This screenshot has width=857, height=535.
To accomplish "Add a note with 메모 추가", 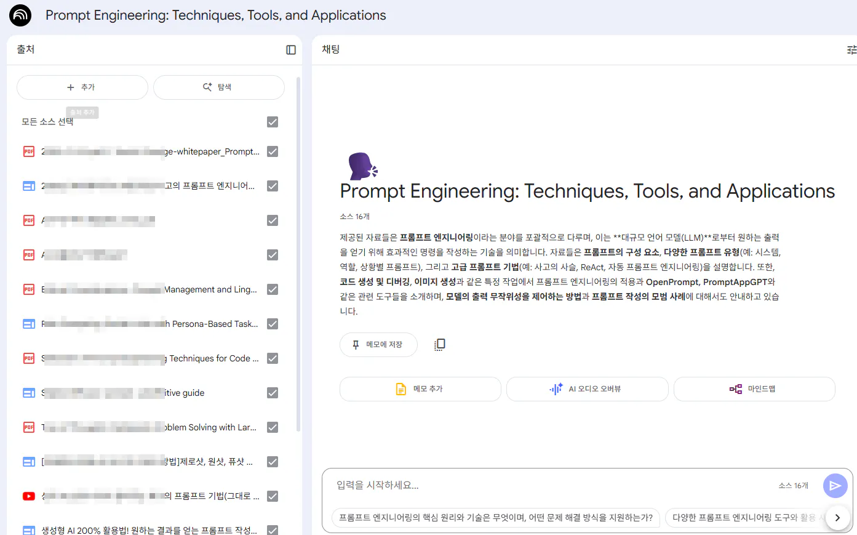I will (420, 389).
